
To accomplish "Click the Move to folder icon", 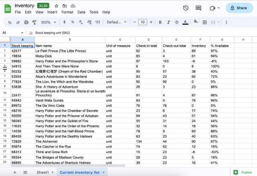I will (65, 6).
